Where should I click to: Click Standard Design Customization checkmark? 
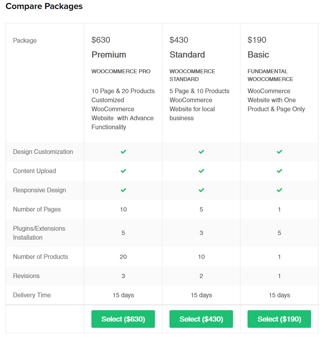pyautogui.click(x=201, y=152)
